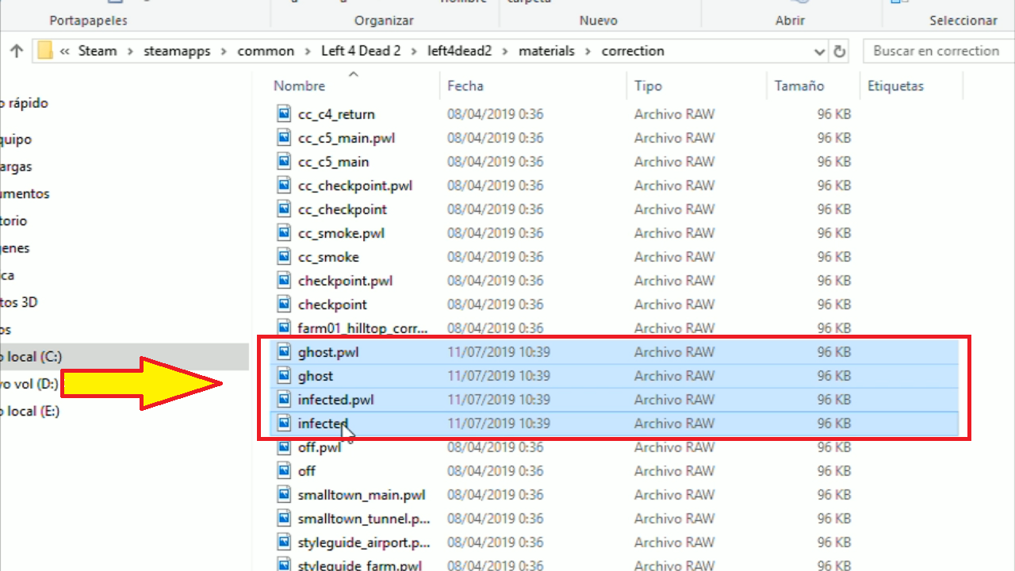
Task: Click the smalltown_tunnel.p... file icon
Action: tap(285, 518)
